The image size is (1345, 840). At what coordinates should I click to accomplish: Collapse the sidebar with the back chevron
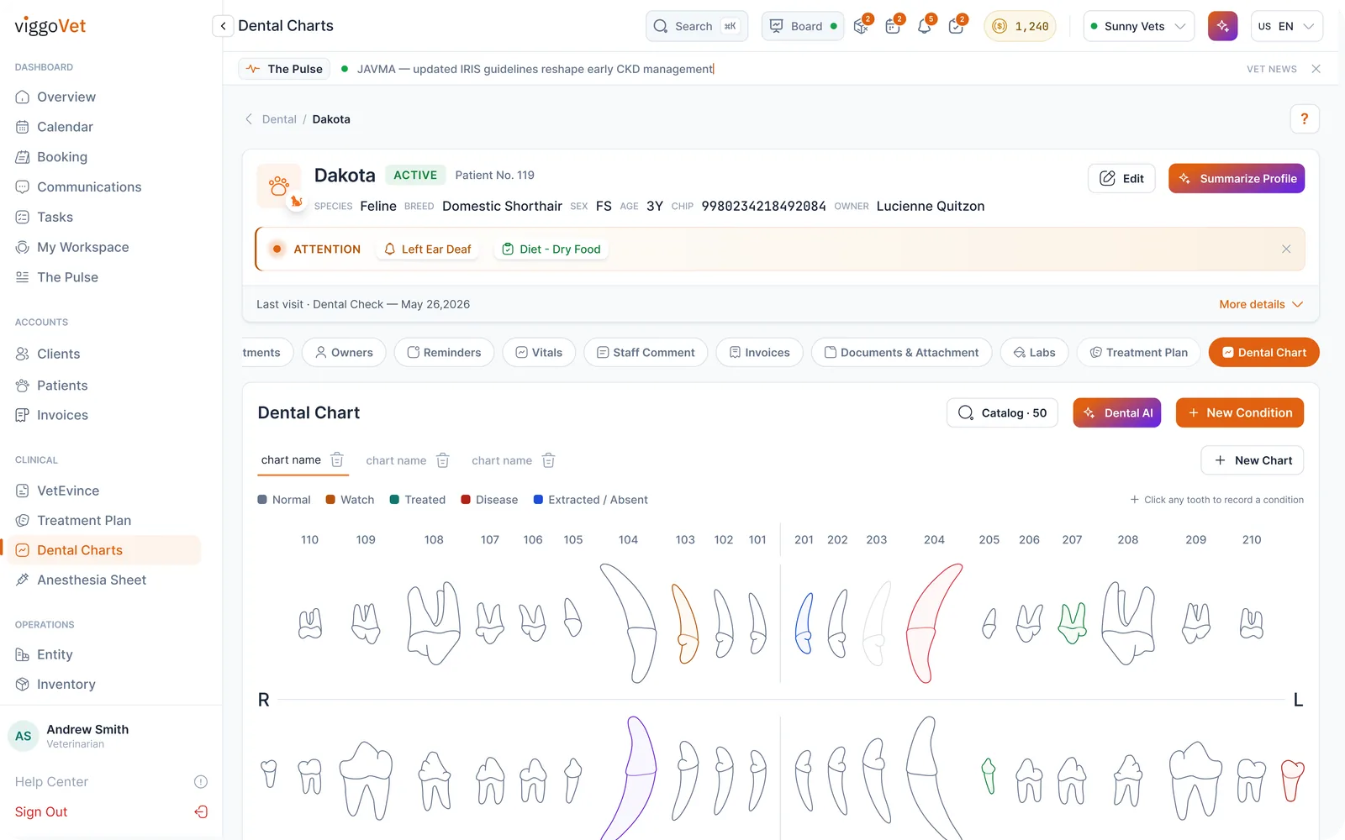click(223, 26)
